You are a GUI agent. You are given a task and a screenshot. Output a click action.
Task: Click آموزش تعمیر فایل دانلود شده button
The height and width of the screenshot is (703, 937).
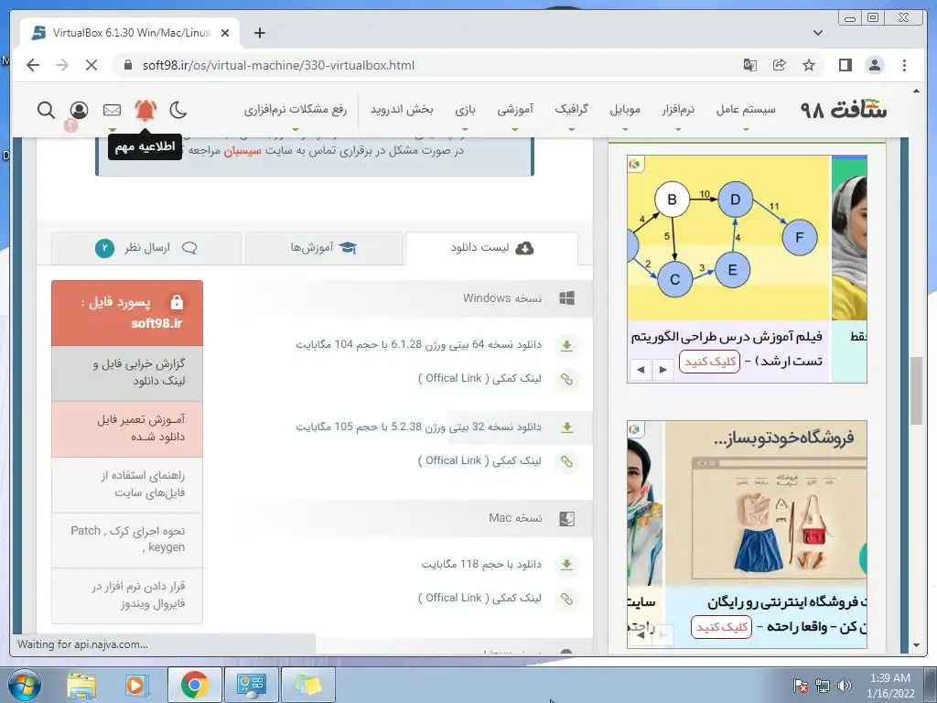click(x=126, y=428)
